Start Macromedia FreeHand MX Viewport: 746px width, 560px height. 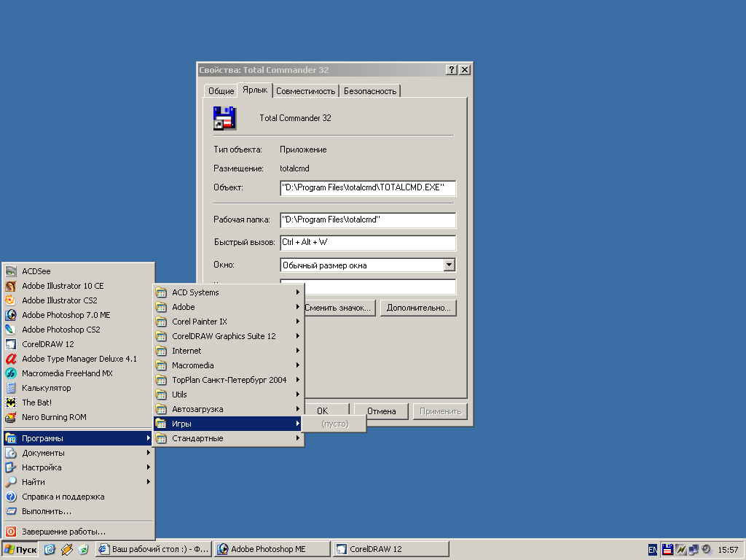(79, 373)
